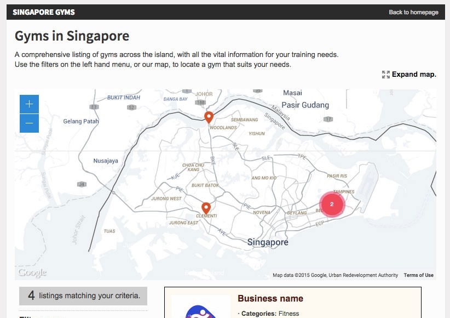Screen dimensions: 450x318
Task: Click the Jurong East map label
Action: pos(183,223)
